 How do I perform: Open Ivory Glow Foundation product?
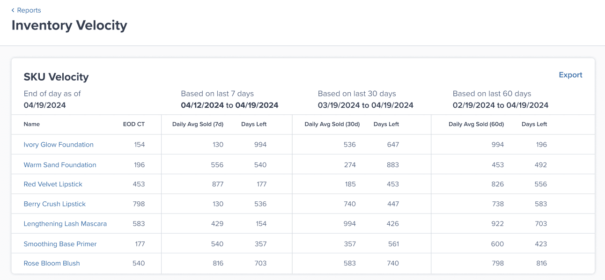point(59,145)
